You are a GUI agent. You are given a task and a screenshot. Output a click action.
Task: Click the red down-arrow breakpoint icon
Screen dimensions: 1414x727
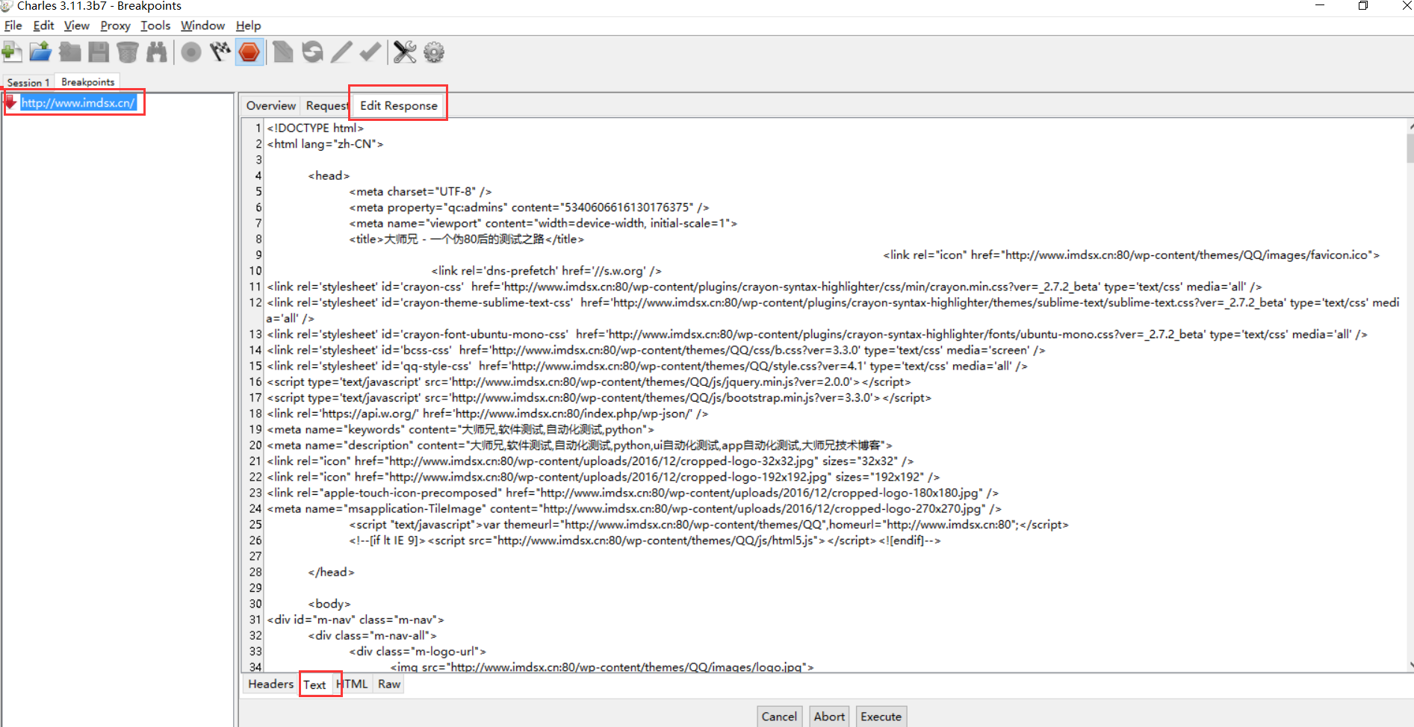pos(10,102)
